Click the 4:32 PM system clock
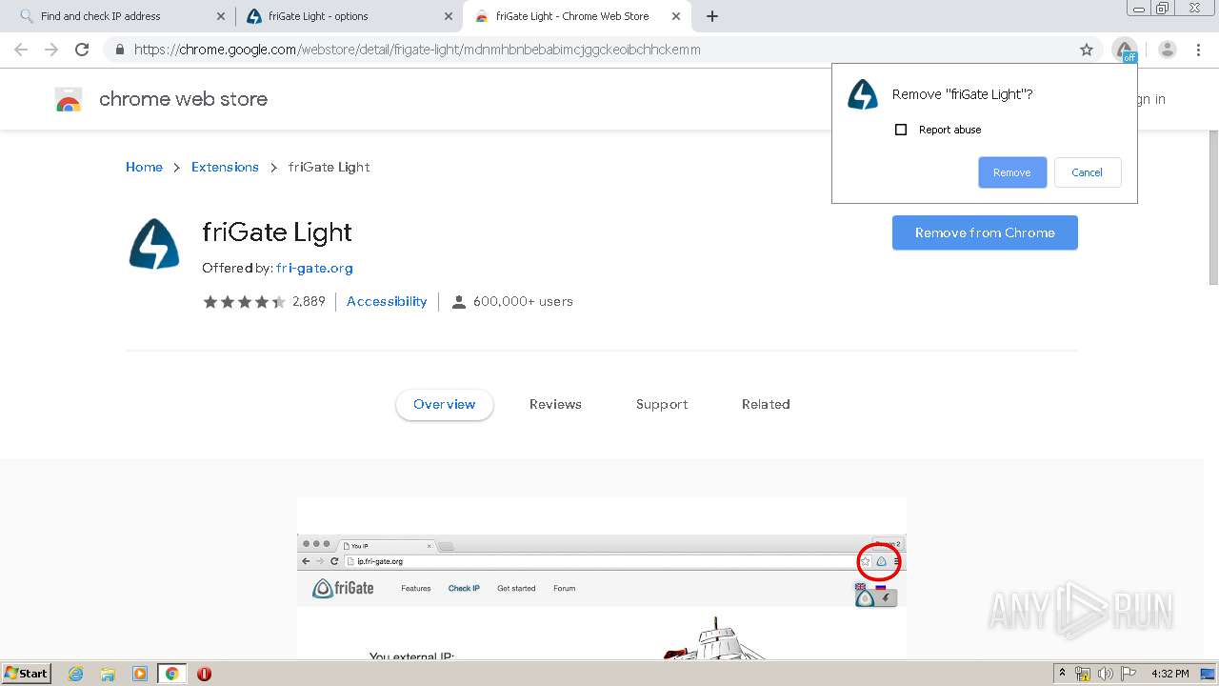This screenshot has height=686, width=1219. click(1170, 674)
